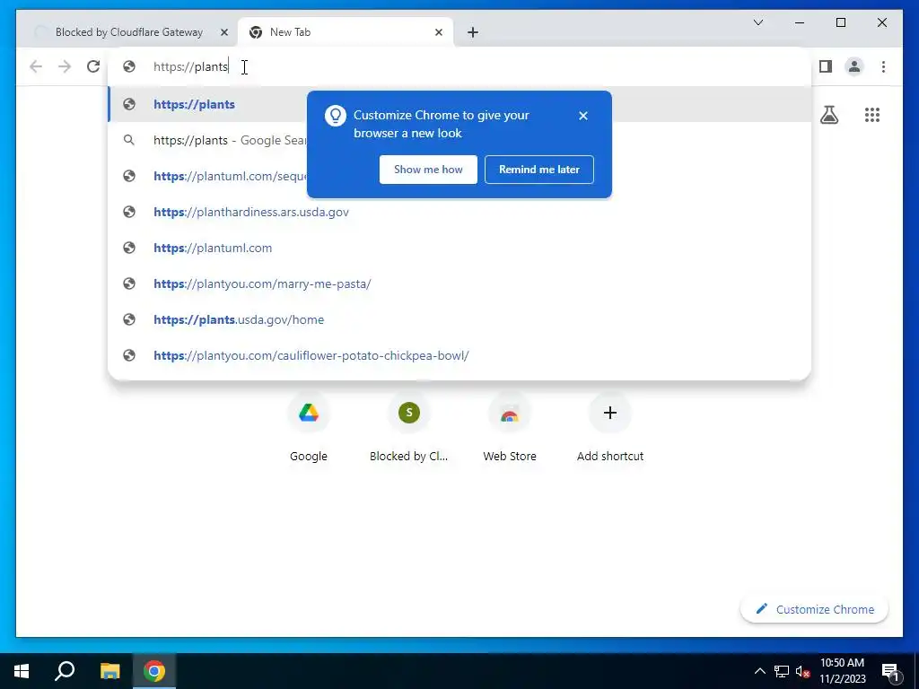The image size is (919, 689).
Task: Open Windows taskbar search
Action: point(65,671)
